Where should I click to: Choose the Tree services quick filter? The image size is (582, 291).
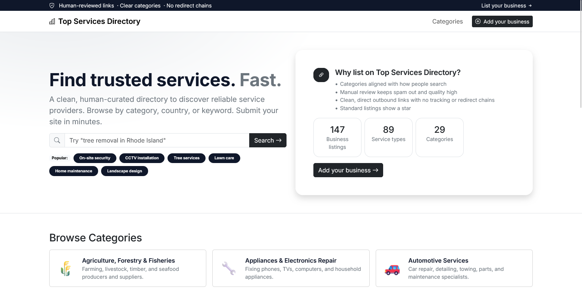(187, 158)
